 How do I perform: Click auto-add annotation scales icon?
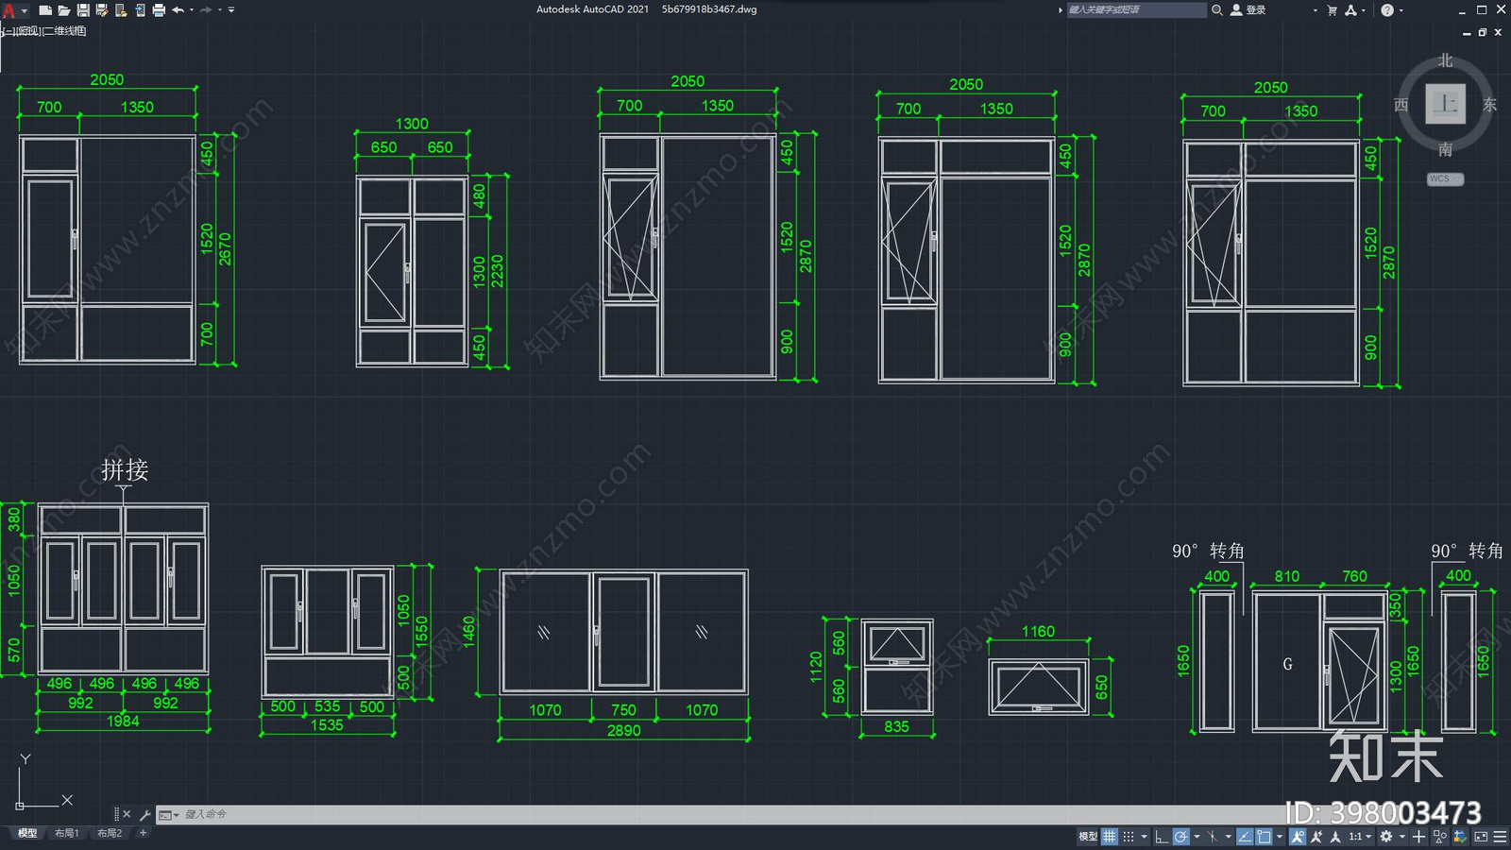click(x=1316, y=837)
